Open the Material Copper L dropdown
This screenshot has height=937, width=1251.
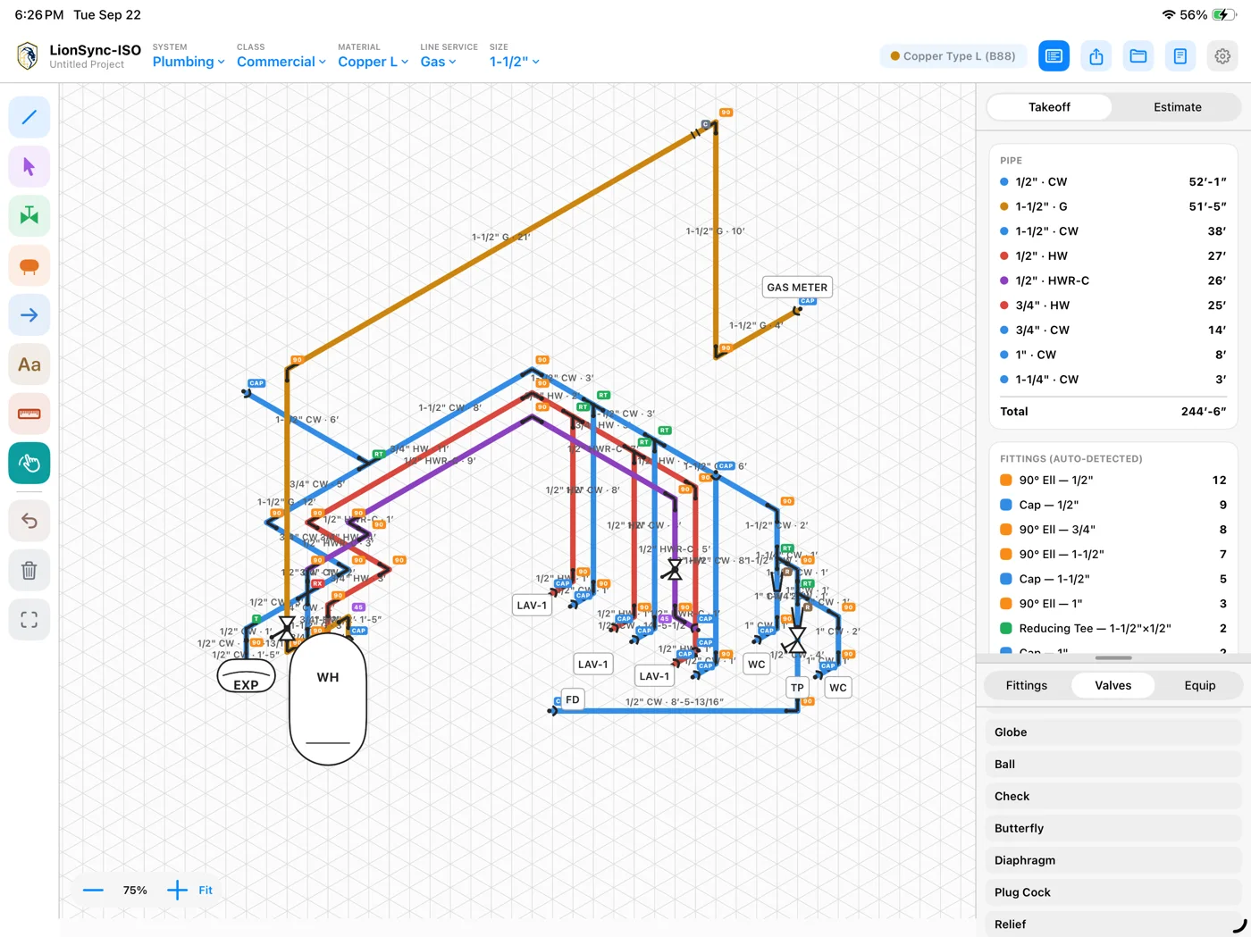point(373,55)
